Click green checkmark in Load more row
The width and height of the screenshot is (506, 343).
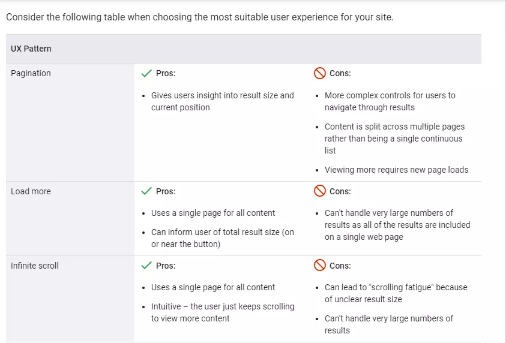pyautogui.click(x=146, y=191)
